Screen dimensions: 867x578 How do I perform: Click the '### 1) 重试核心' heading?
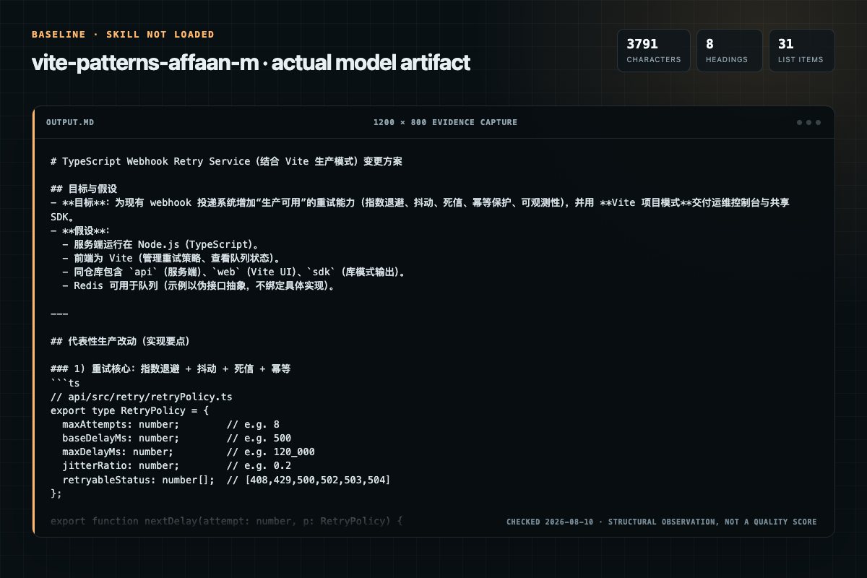click(171, 368)
